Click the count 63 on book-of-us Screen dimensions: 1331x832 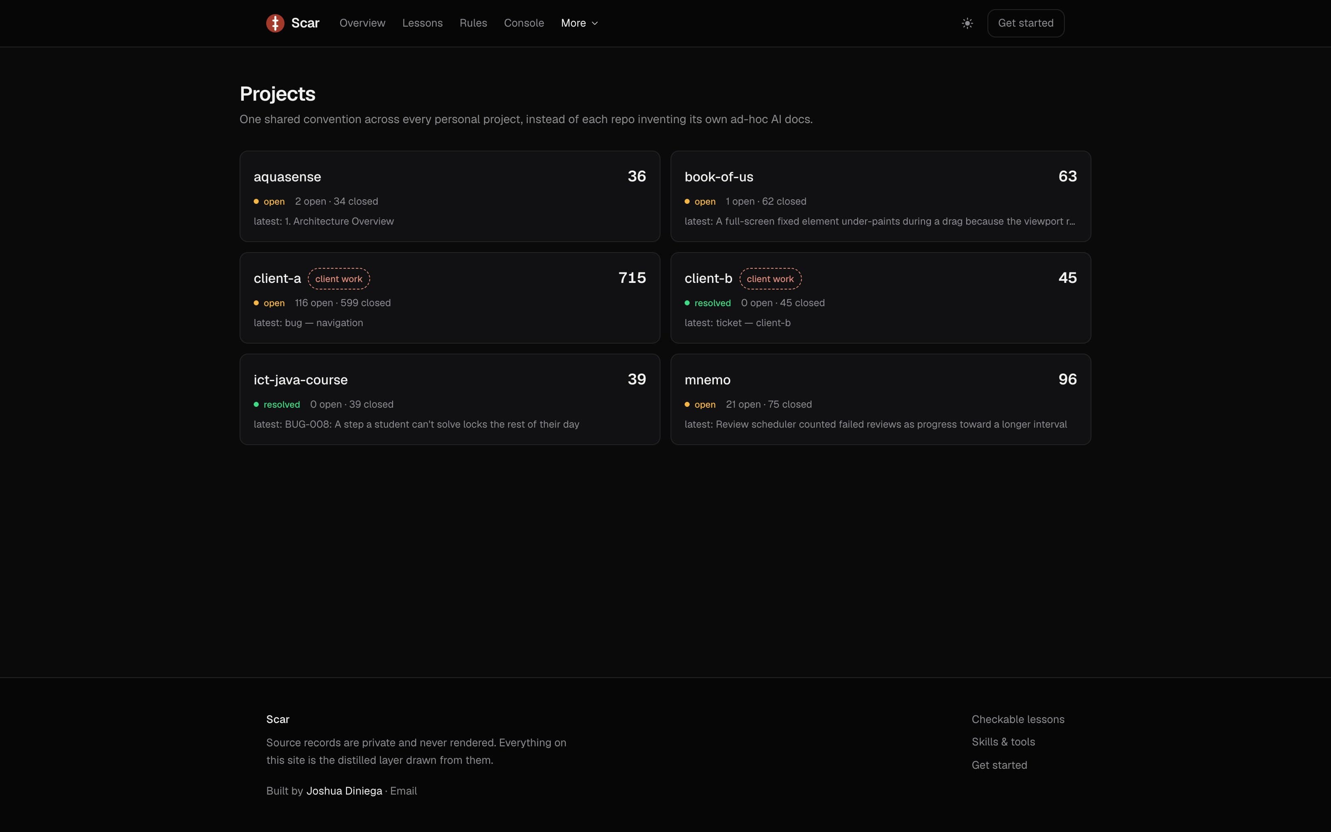pyautogui.click(x=1068, y=176)
